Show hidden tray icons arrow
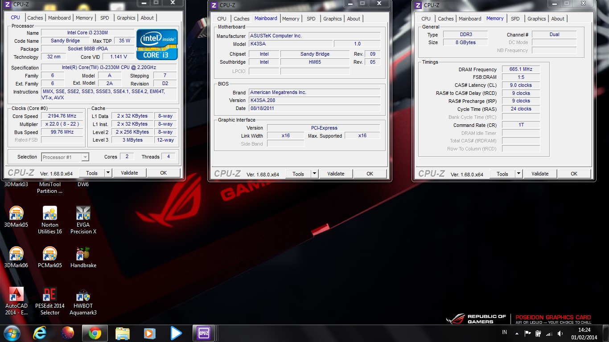The width and height of the screenshot is (609, 342). pos(517,333)
